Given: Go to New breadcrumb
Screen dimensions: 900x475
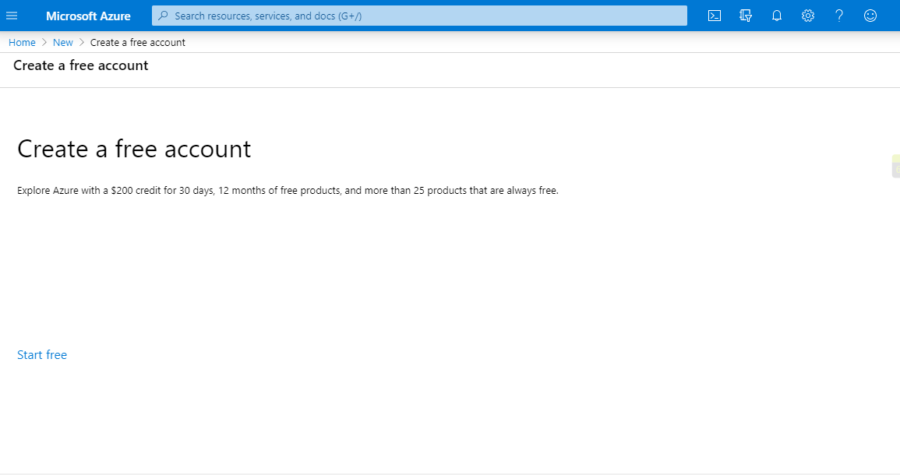Looking at the screenshot, I should (x=62, y=43).
